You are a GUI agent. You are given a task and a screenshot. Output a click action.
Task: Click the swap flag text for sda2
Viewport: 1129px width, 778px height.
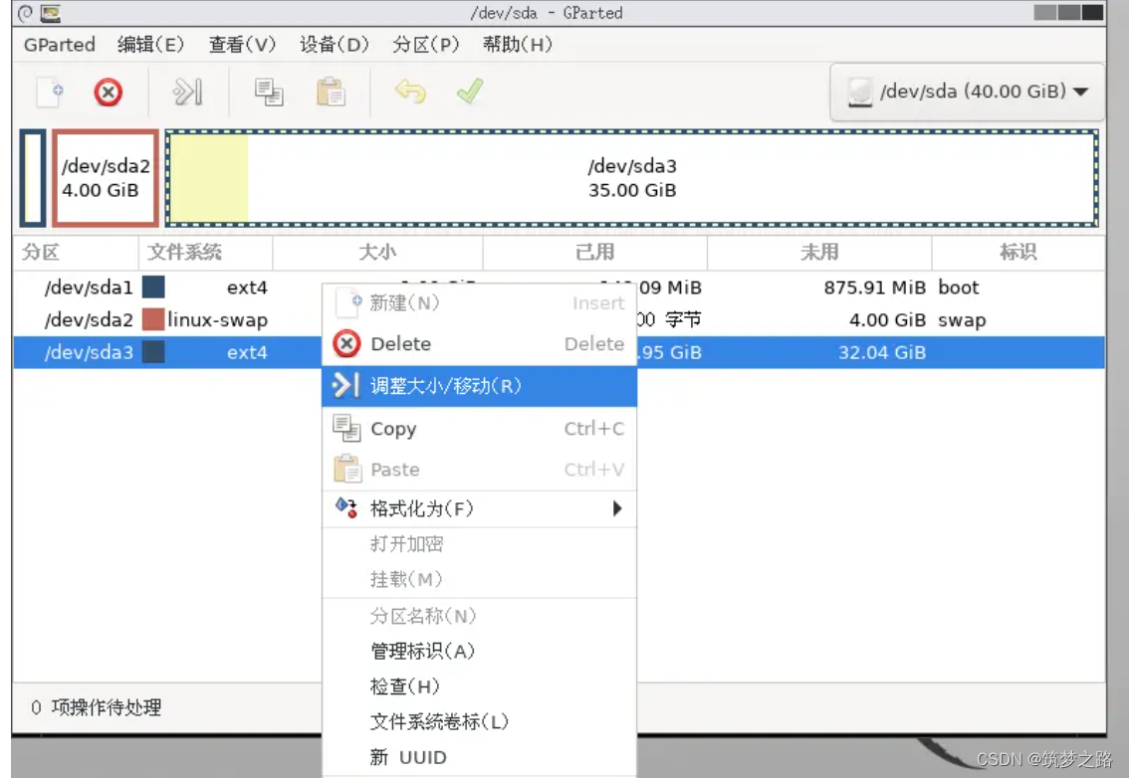(962, 319)
